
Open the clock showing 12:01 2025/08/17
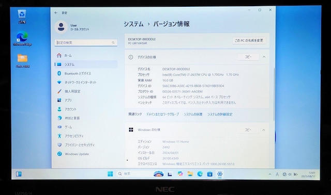308,174
